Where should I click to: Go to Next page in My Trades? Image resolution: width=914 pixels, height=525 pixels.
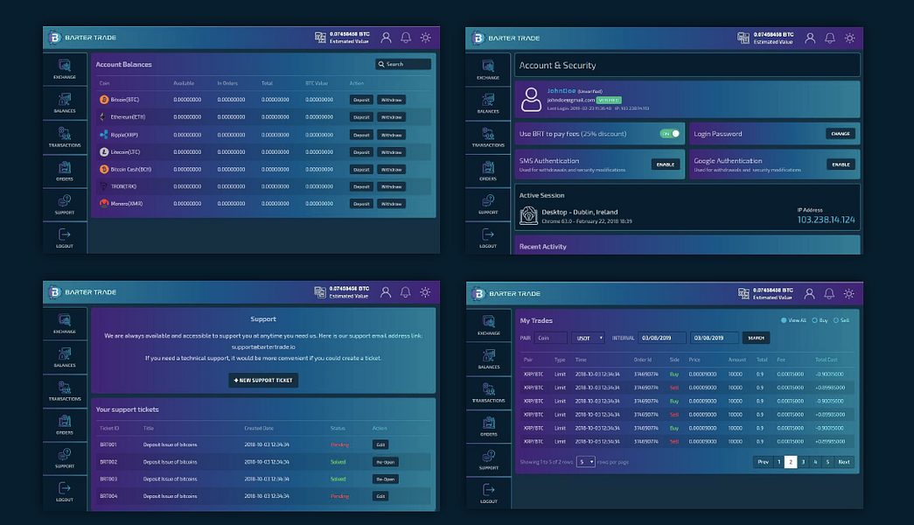pyautogui.click(x=844, y=462)
